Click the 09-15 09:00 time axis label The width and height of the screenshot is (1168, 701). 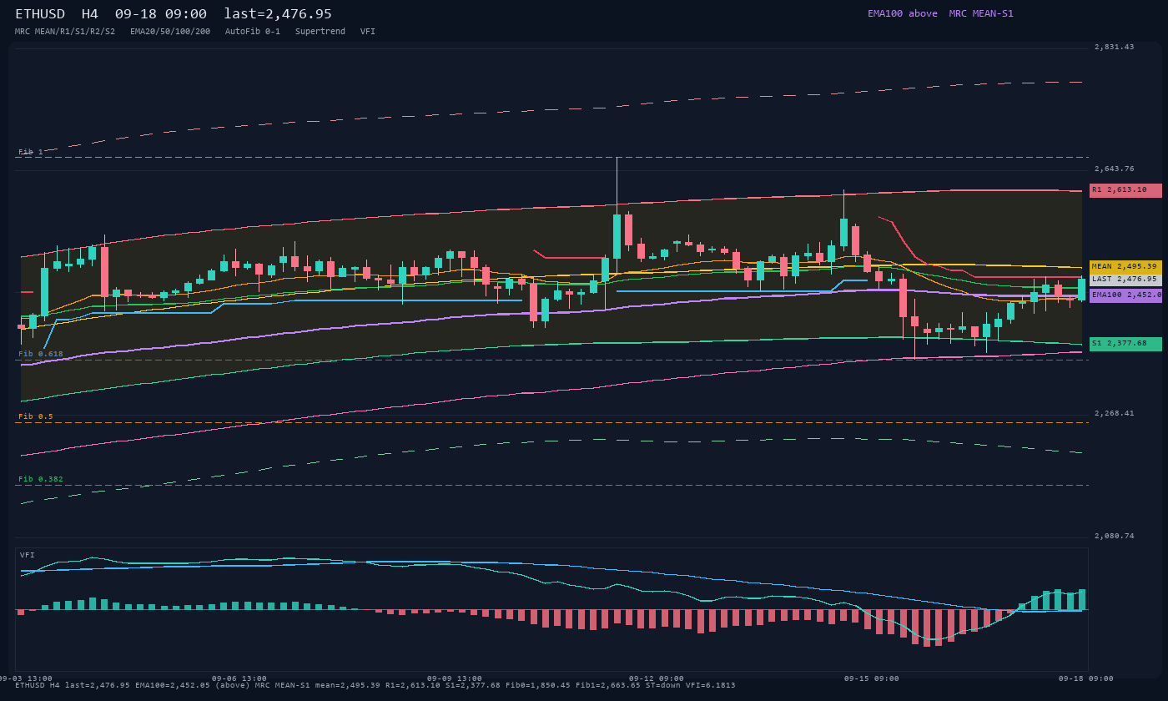(872, 678)
